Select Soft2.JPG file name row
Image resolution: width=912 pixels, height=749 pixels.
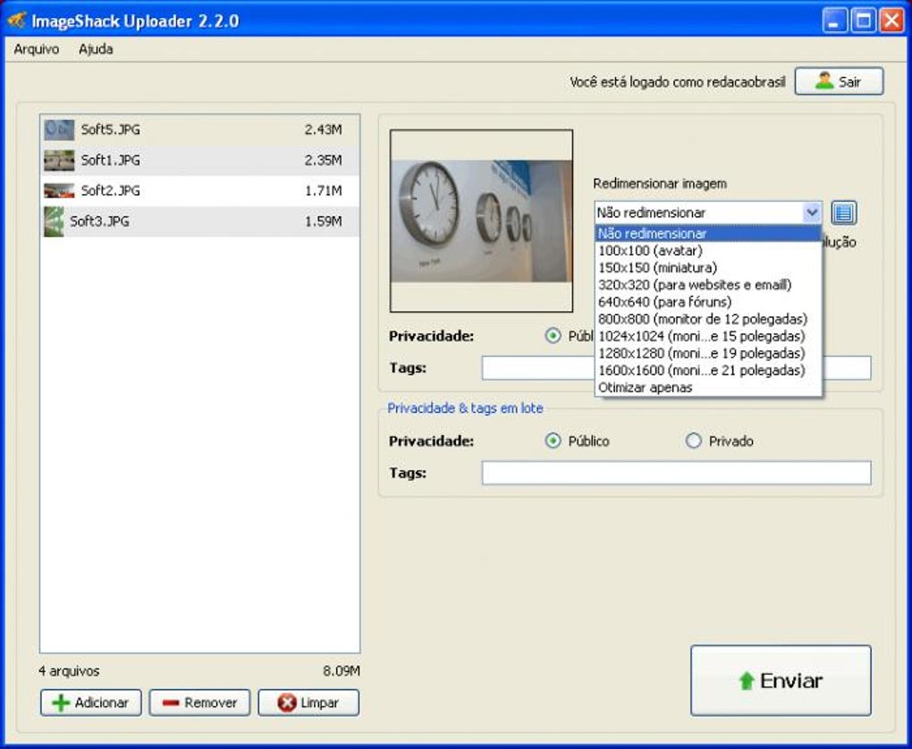[200, 190]
